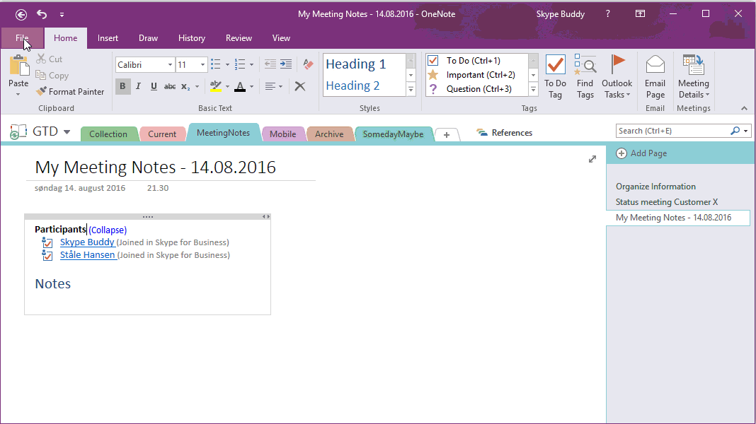Viewport: 756px width, 424px height.
Task: Click the Delete X icon in Basic Text
Action: (300, 86)
